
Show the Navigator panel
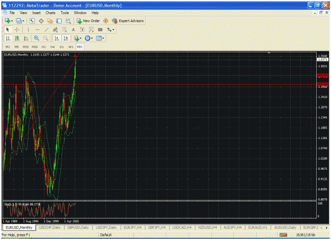point(50,21)
